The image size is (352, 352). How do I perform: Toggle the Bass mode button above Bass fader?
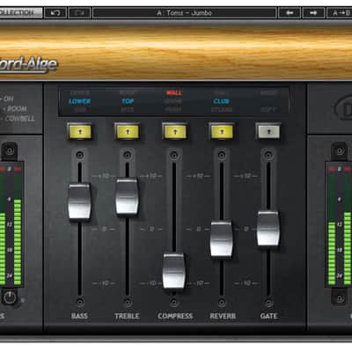(80, 132)
